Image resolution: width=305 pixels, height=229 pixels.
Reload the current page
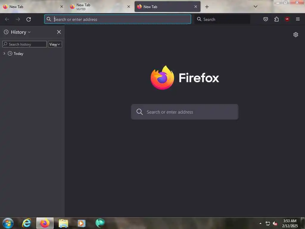[x=29, y=19]
